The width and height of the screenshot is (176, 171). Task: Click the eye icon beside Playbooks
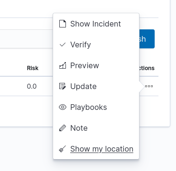(63, 107)
